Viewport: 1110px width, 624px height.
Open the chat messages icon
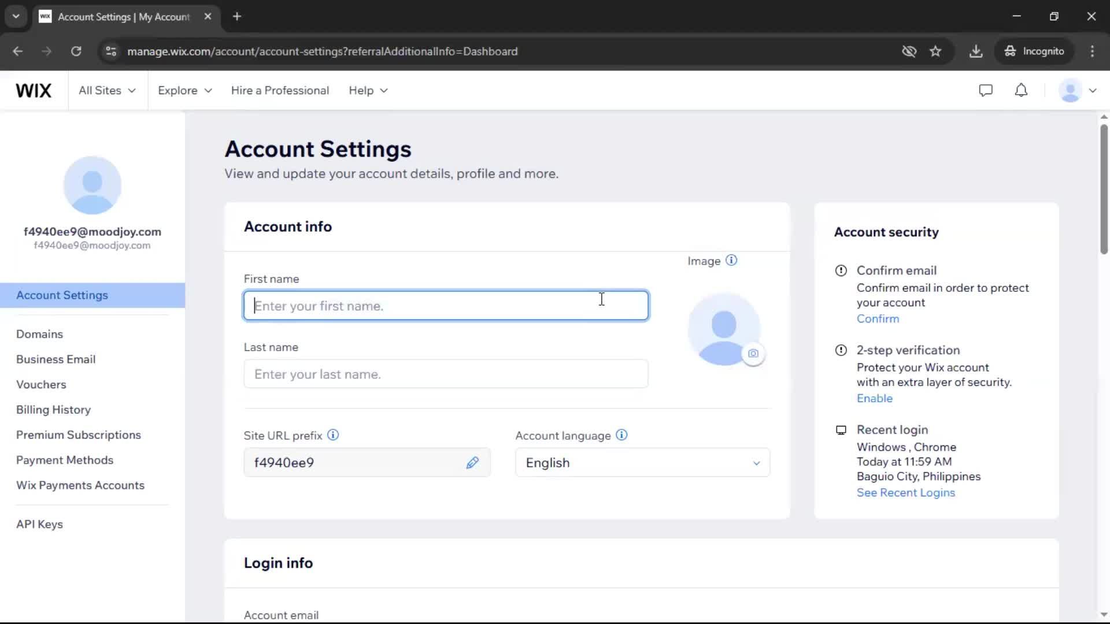(986, 91)
